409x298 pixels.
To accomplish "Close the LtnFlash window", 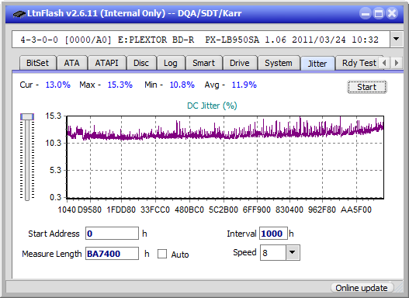I will 392,13.
